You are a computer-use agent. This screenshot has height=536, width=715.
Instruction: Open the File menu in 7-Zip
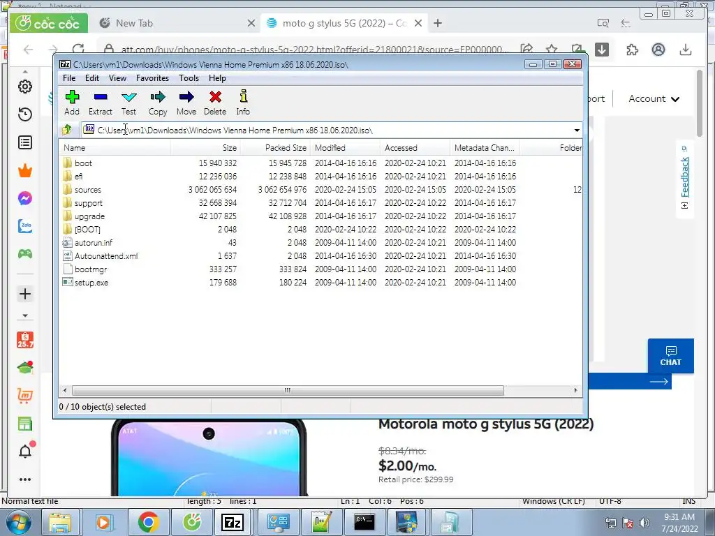click(69, 78)
